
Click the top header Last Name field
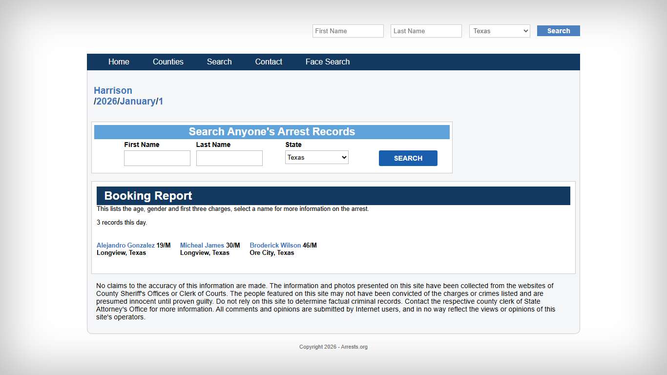[x=426, y=31]
